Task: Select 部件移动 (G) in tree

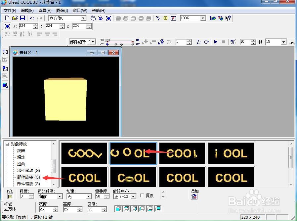Action: pyautogui.click(x=28, y=171)
